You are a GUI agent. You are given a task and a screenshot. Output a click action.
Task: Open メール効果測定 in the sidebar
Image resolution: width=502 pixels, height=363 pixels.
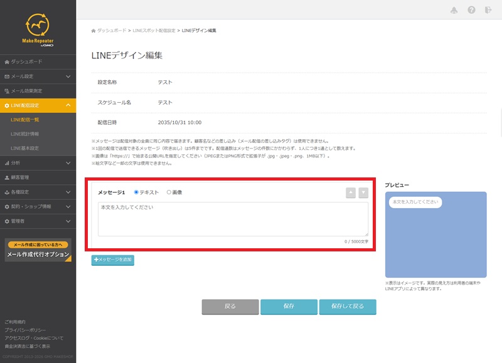pos(38,91)
